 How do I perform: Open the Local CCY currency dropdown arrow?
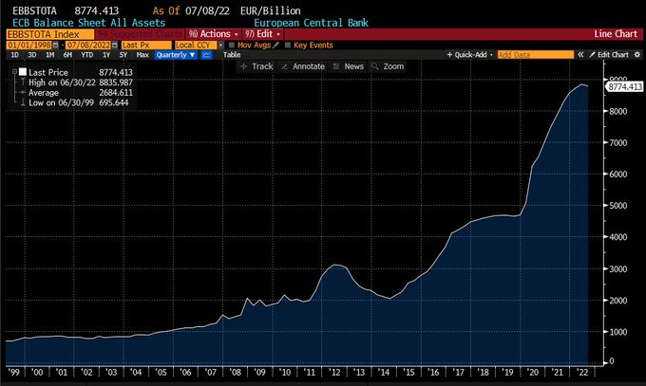point(220,45)
